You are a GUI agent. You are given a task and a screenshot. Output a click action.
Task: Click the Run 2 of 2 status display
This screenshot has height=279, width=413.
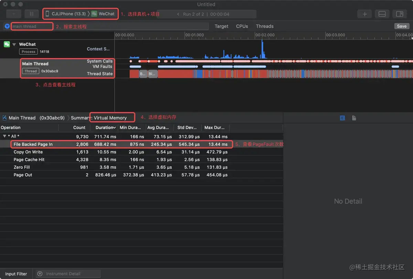(x=206, y=14)
